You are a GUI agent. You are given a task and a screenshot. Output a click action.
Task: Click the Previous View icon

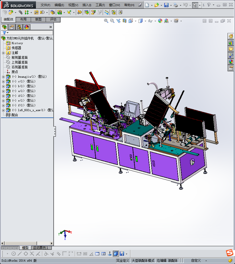(x=118, y=21)
